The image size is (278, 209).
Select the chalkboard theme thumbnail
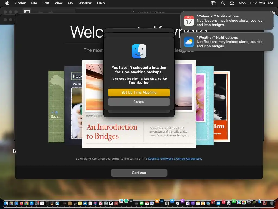click(x=73, y=105)
